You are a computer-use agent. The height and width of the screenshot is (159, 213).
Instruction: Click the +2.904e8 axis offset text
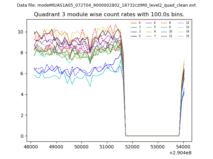pos(180,153)
